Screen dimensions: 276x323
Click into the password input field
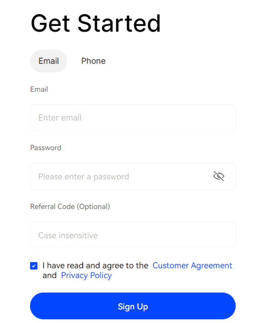(x=120, y=176)
